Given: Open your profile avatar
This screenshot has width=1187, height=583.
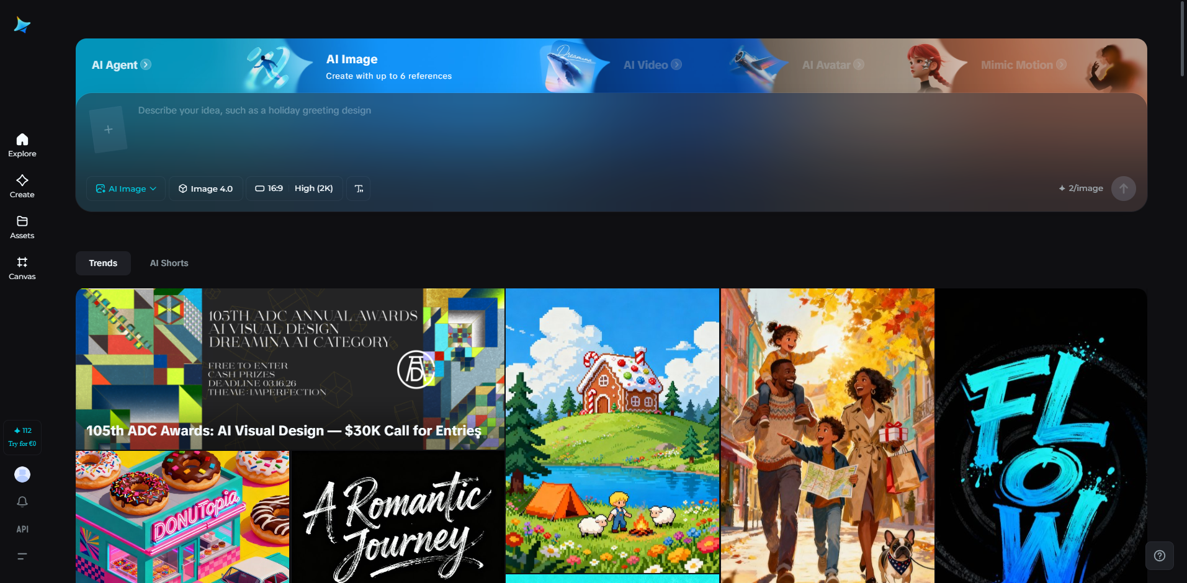Looking at the screenshot, I should tap(22, 474).
